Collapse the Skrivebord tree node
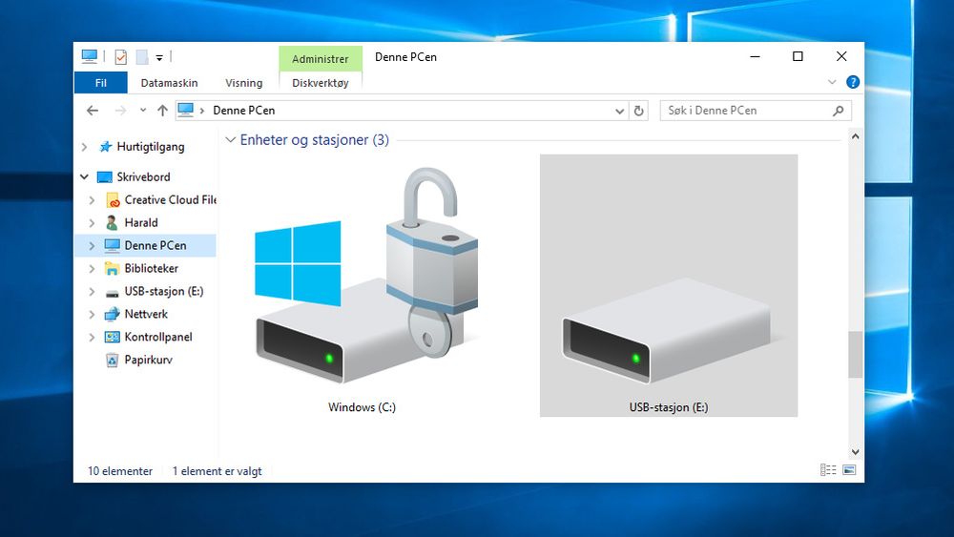The width and height of the screenshot is (954, 537). click(x=85, y=177)
